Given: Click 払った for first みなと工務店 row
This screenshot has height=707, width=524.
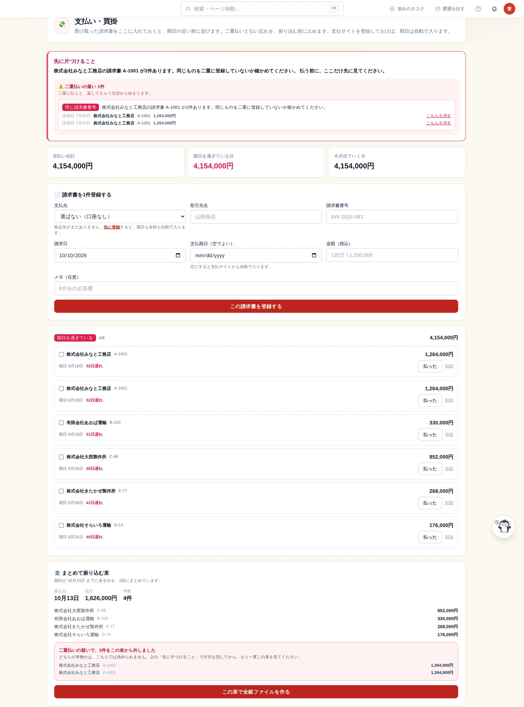Looking at the screenshot, I should tap(430, 366).
